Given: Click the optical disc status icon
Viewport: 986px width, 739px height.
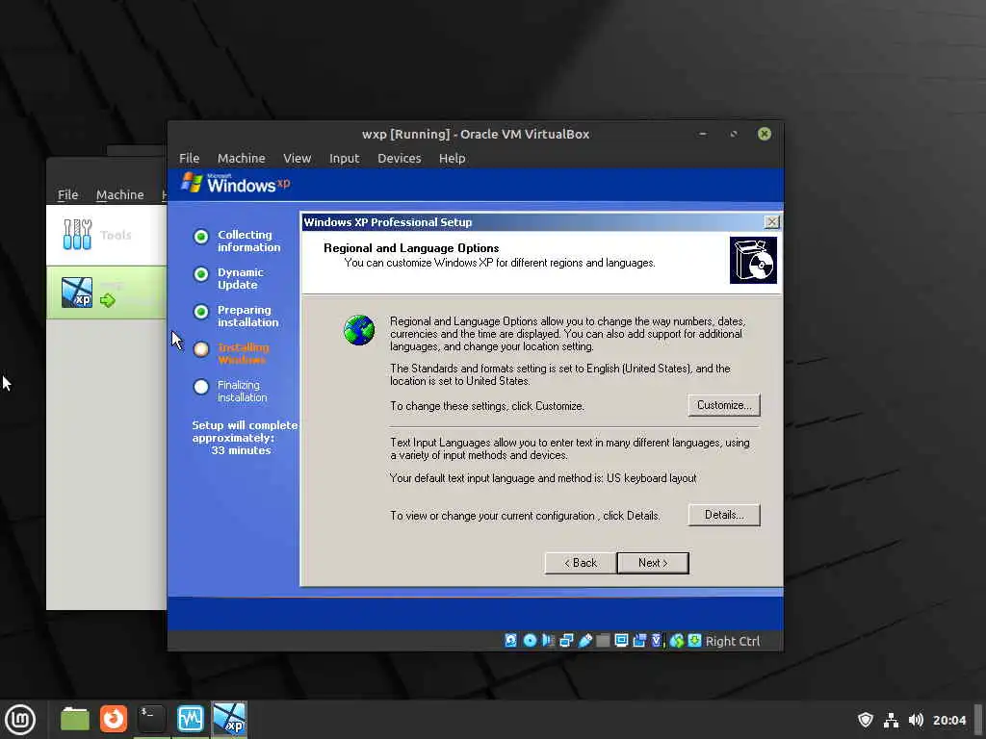Looking at the screenshot, I should [x=531, y=640].
